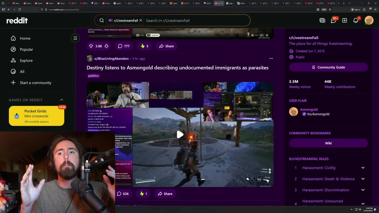
Task: Click the award icon showing 5
Action: 144,46
